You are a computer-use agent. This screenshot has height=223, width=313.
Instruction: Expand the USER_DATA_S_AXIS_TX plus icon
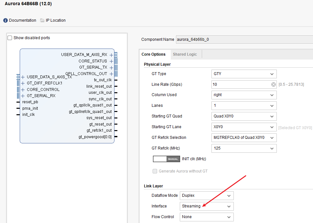(23, 77)
